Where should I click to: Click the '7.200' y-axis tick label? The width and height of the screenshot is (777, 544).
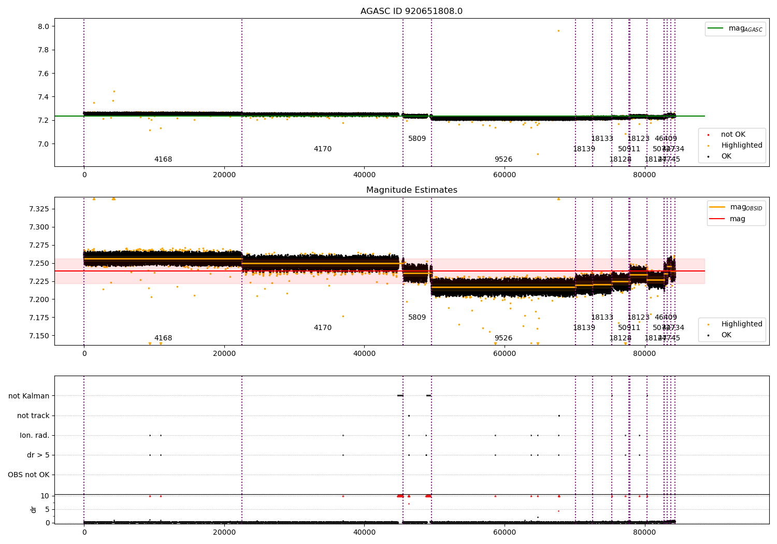[39, 299]
